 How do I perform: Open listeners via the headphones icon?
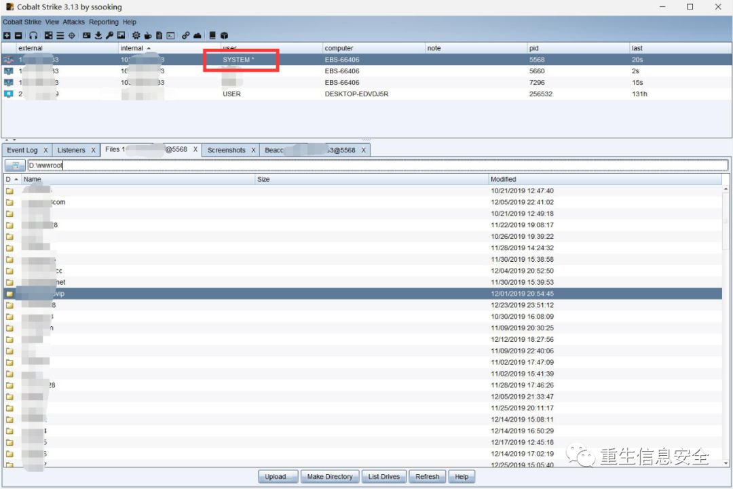pyautogui.click(x=33, y=35)
